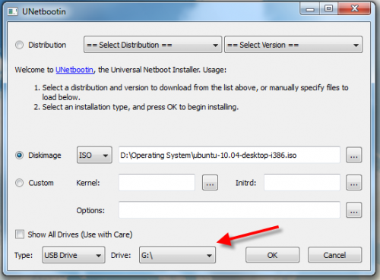380x280 pixels.
Task: Browse for Options file button
Action: point(354,210)
